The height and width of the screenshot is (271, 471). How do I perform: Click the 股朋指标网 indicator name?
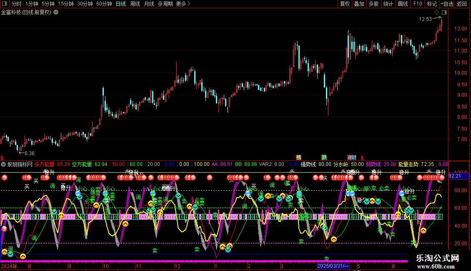point(20,164)
